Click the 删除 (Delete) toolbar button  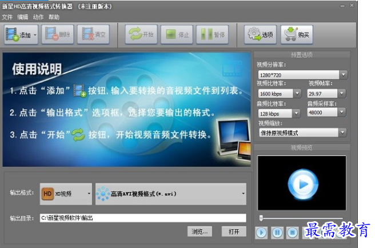point(58,35)
